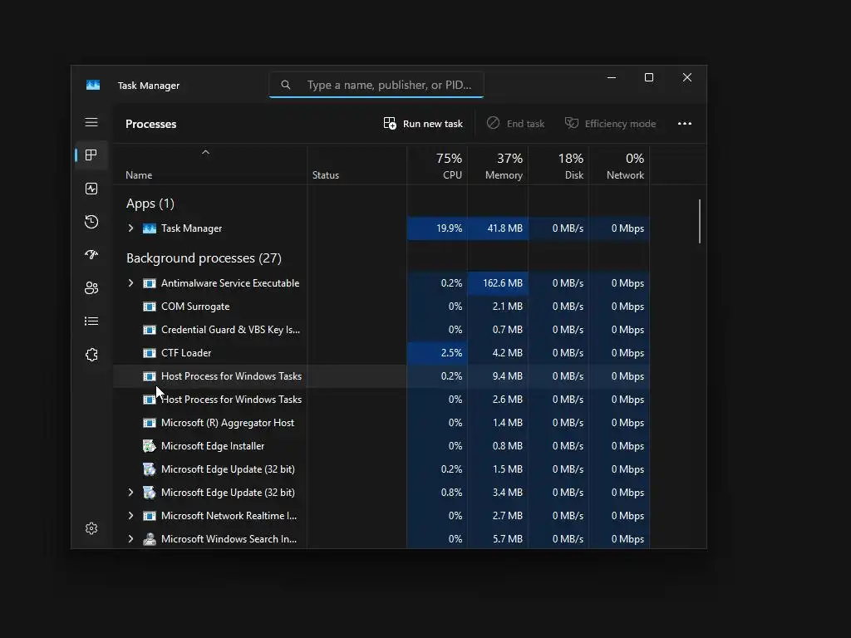The image size is (851, 638).
Task: Click the End task button
Action: click(x=515, y=124)
